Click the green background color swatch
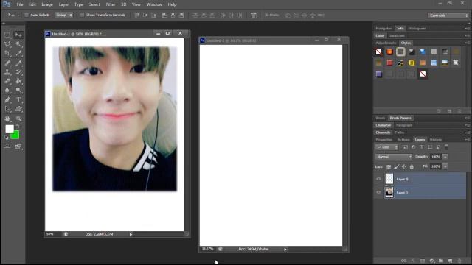Viewport: 472px width, 265px height. (15, 135)
